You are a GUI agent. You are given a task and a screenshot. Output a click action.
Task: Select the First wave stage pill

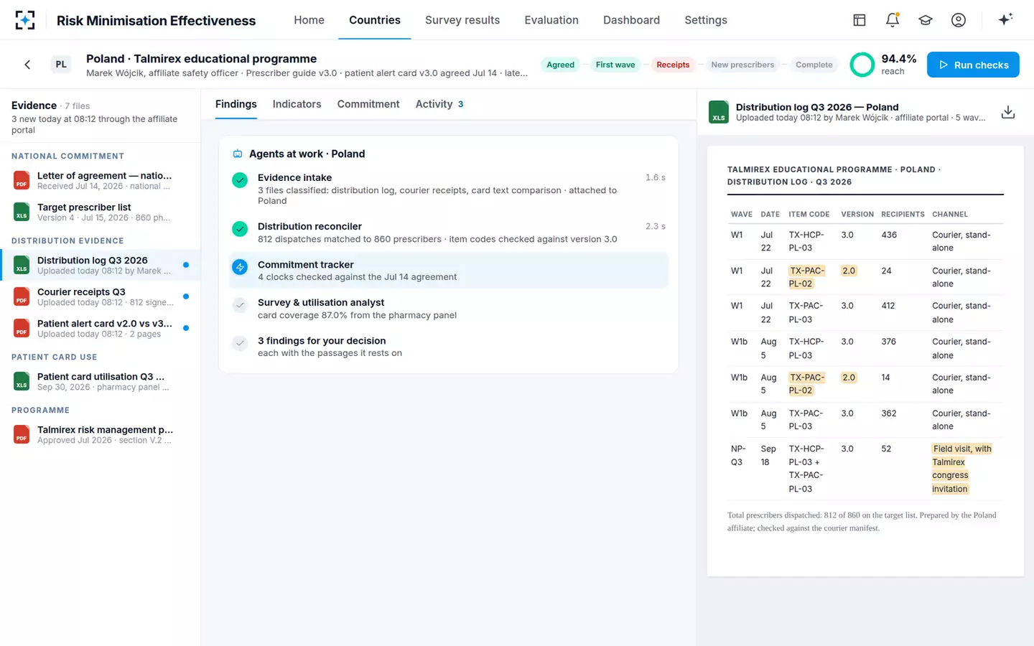point(615,65)
